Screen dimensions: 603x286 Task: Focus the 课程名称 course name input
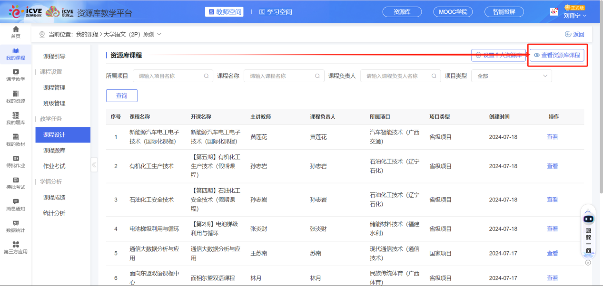(284, 76)
